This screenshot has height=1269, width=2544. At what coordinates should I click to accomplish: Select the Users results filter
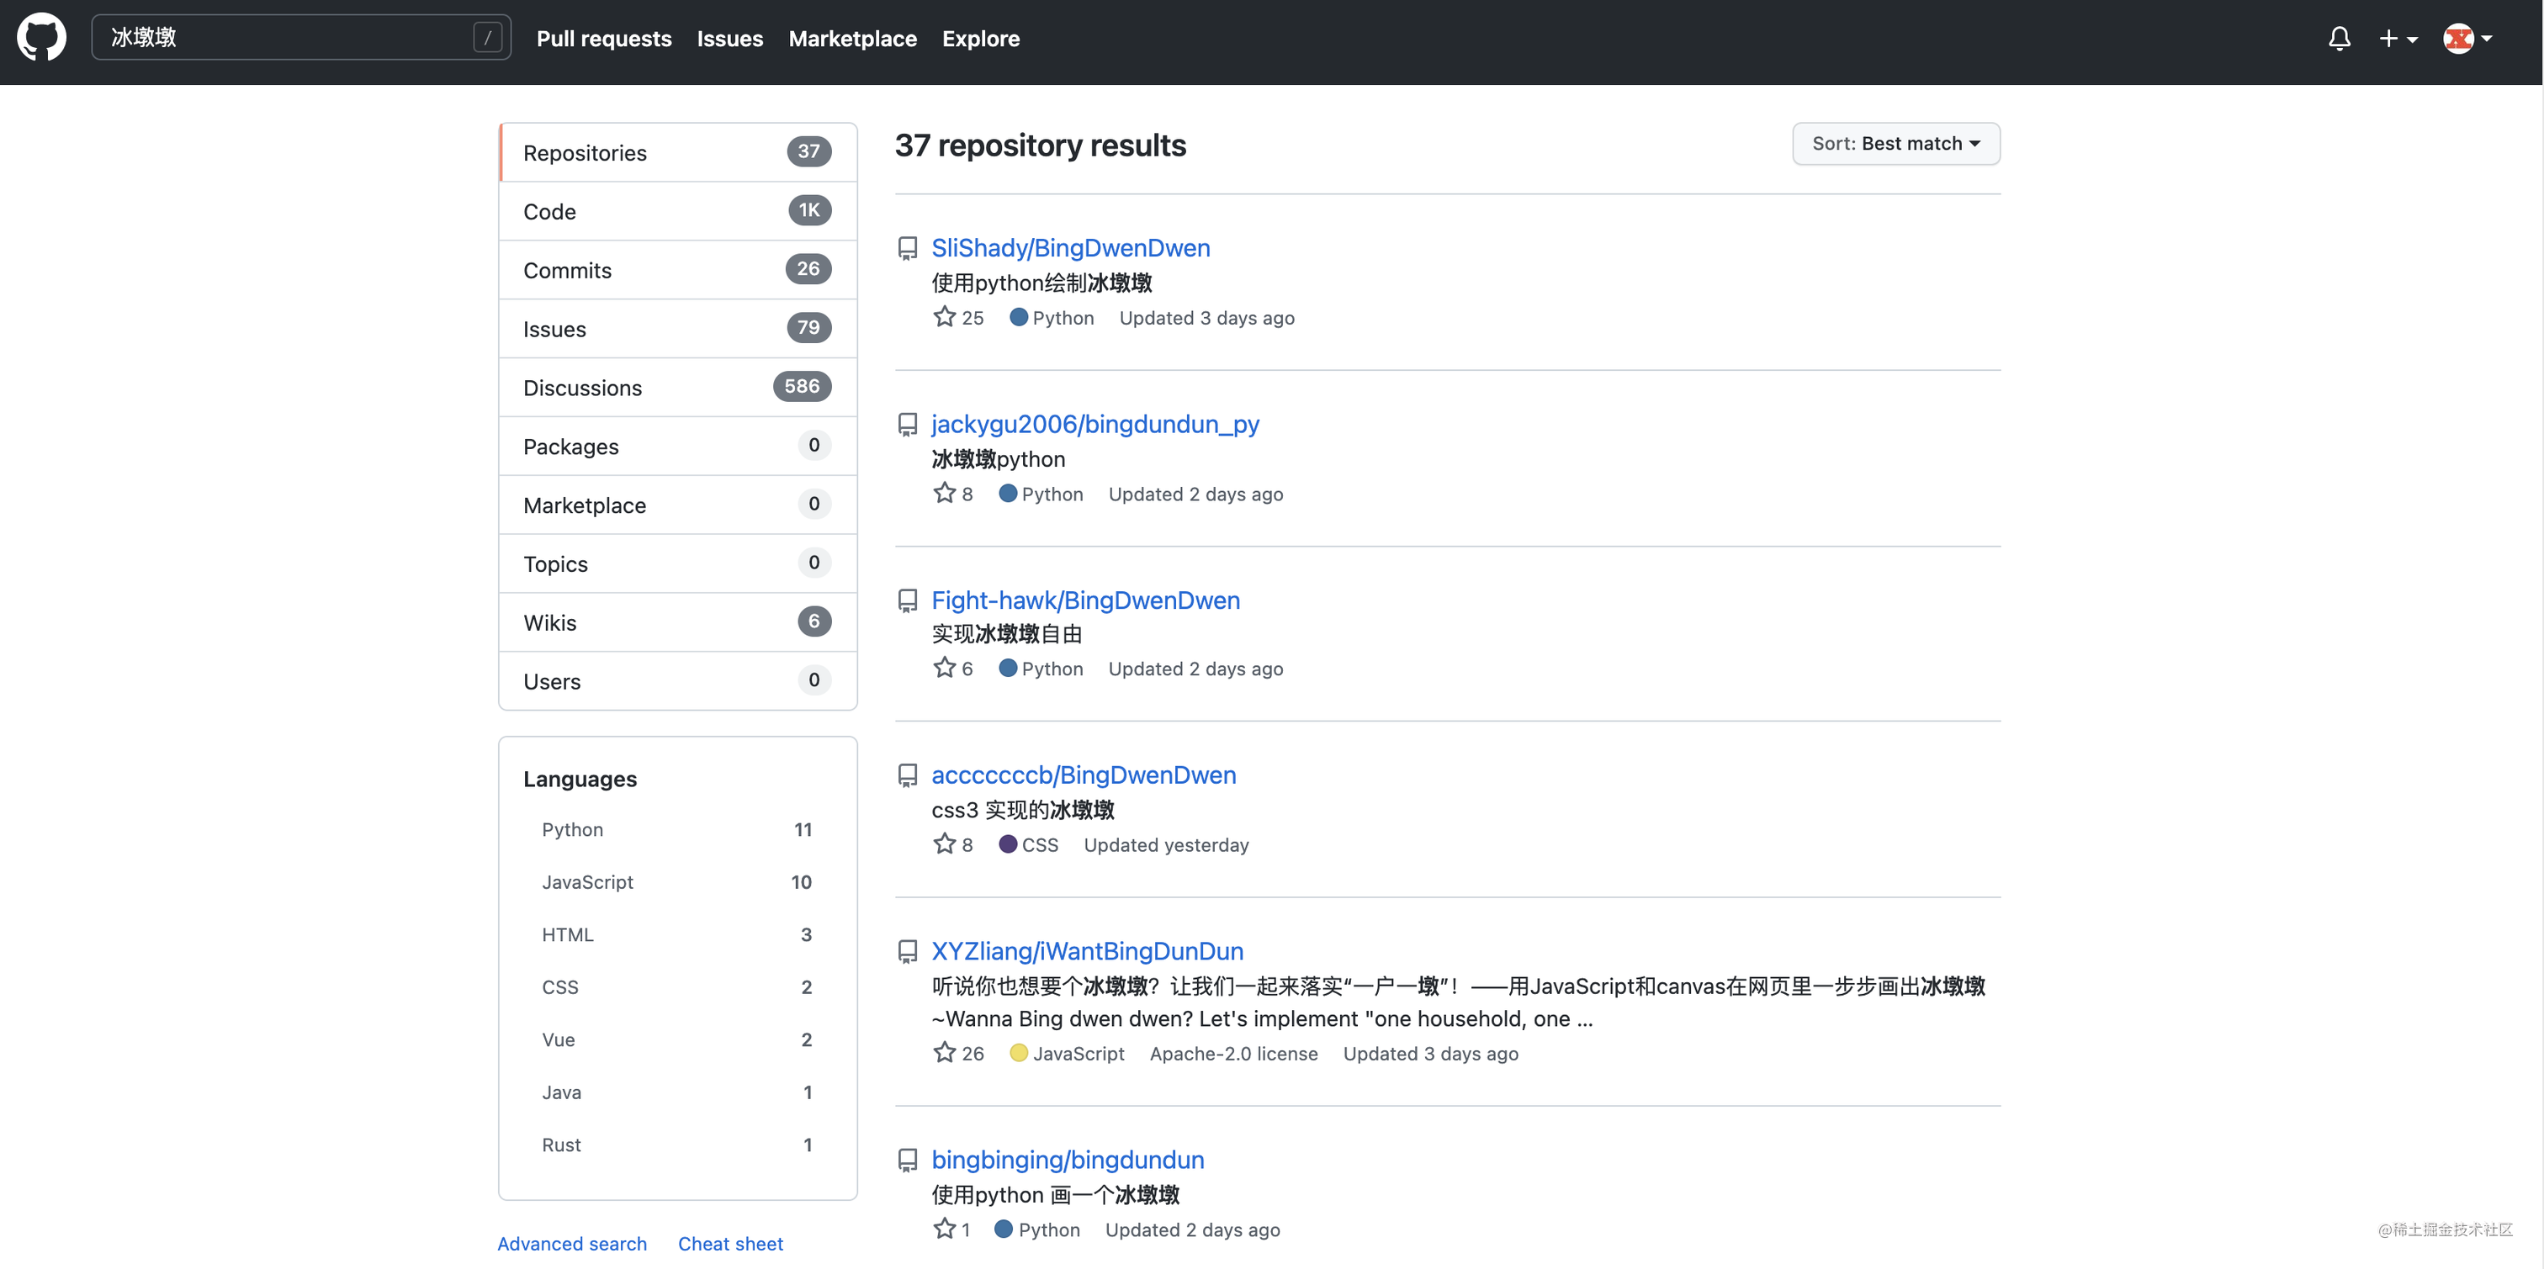677,680
